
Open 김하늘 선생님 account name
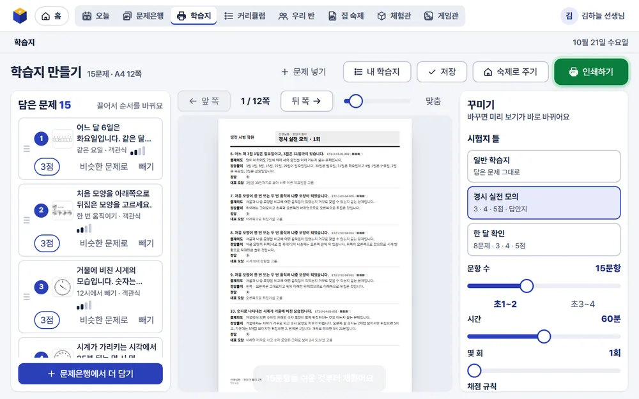click(x=603, y=16)
